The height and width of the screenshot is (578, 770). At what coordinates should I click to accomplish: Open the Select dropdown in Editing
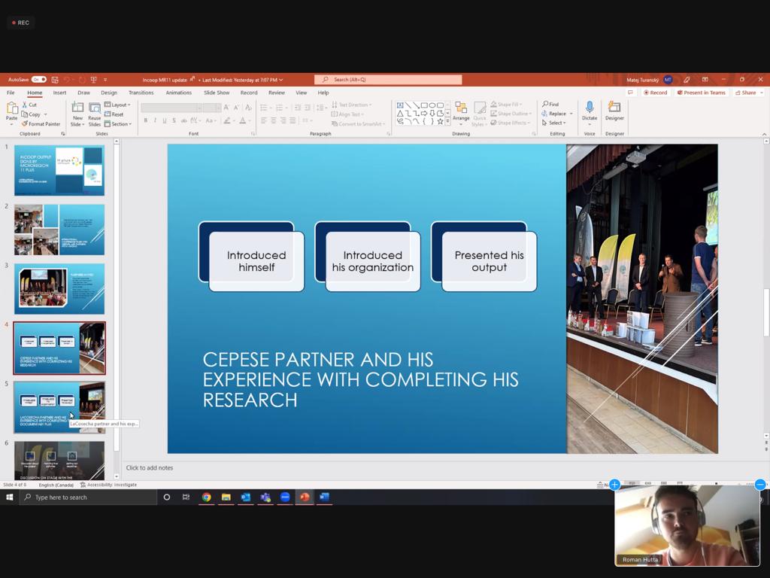tap(554, 123)
